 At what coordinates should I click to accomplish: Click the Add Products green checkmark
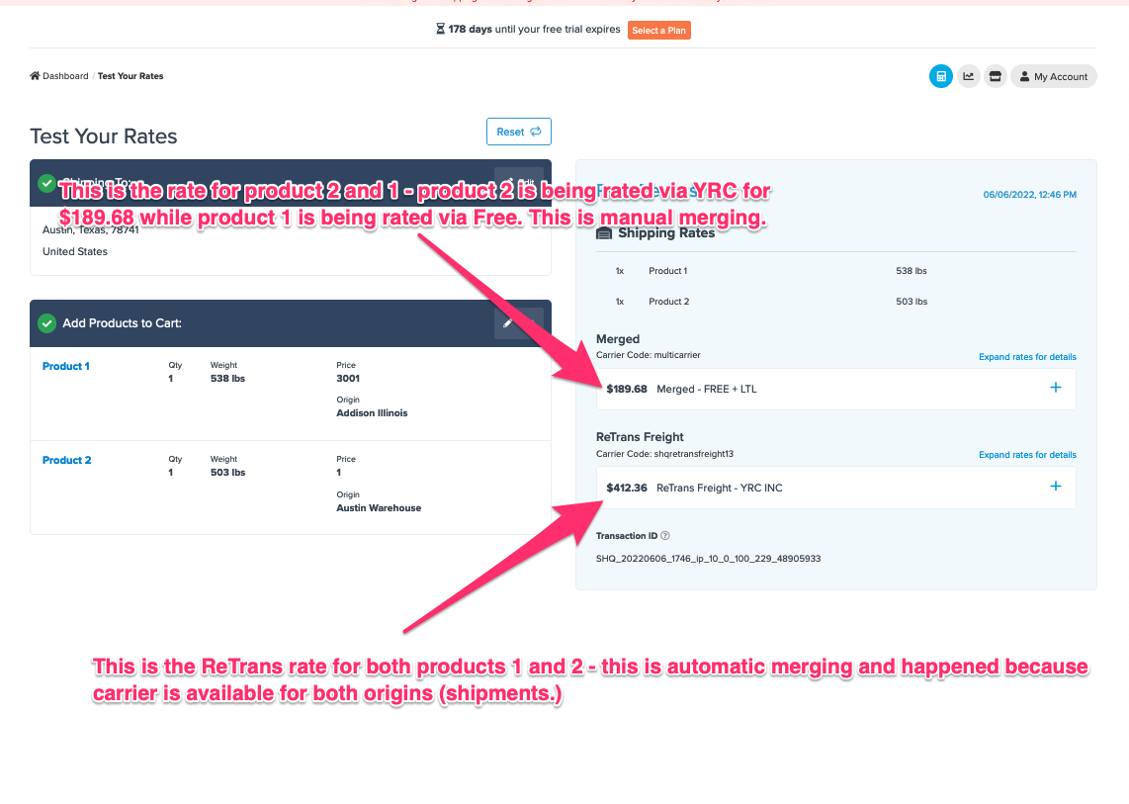(x=46, y=323)
